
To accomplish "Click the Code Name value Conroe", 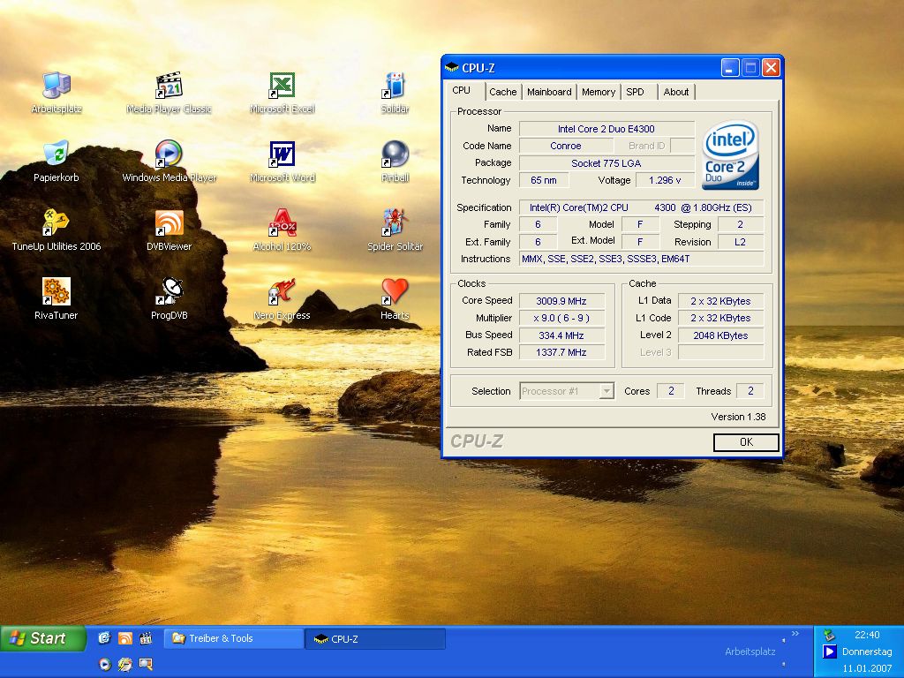I will (566, 146).
